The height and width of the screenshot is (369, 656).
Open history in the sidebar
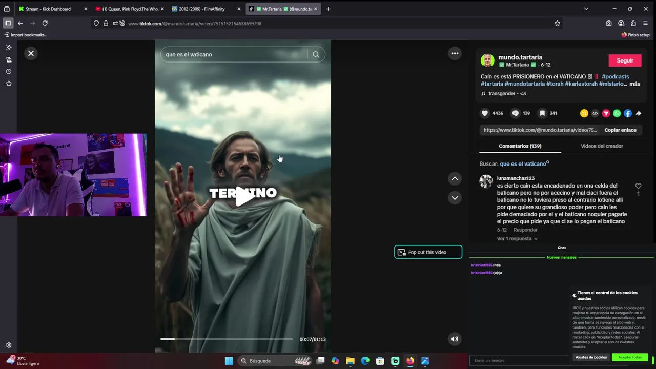pos(9,71)
